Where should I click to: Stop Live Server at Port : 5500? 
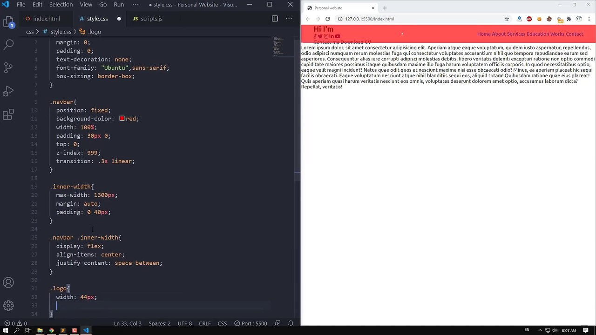point(251,323)
